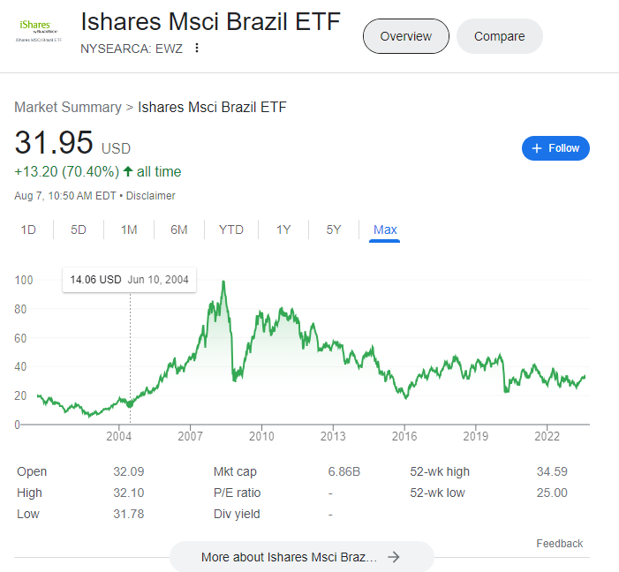Viewport: 619px width, 572px height.
Task: Click the 2016 marker on chart axis
Action: [404, 436]
